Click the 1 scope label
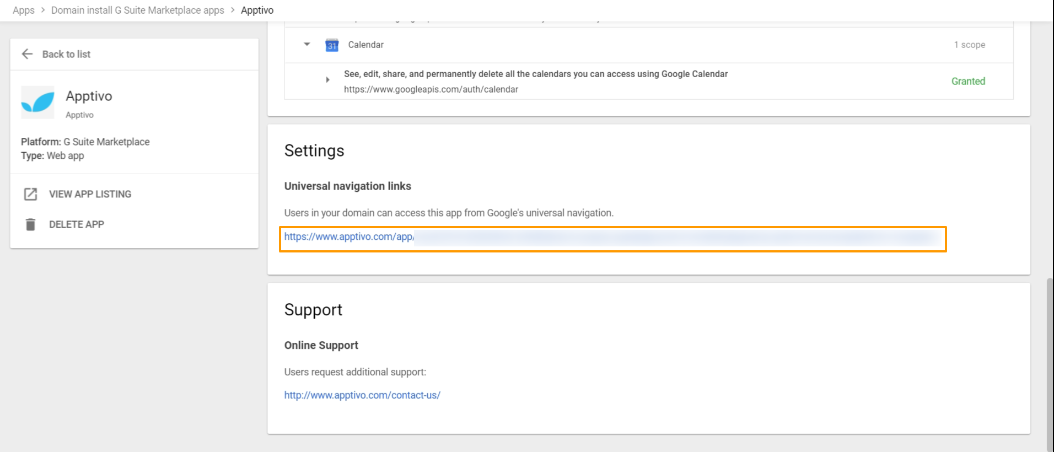This screenshot has height=452, width=1054. 969,45
